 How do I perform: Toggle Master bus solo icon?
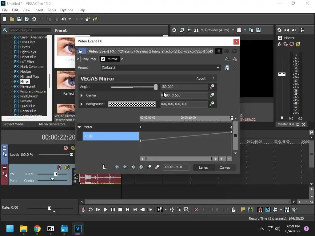click(x=298, y=44)
